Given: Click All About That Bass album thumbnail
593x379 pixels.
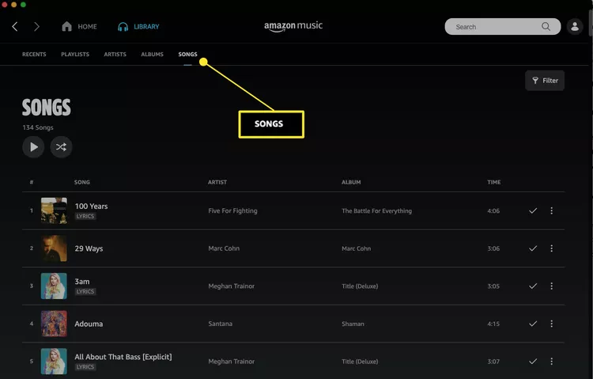Looking at the screenshot, I should (54, 362).
